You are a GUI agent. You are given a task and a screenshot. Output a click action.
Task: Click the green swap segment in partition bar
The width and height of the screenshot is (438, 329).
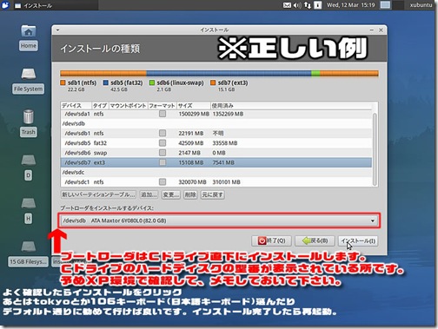click(315, 74)
